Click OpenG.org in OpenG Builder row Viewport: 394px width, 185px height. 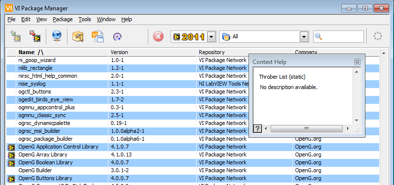click(308, 171)
